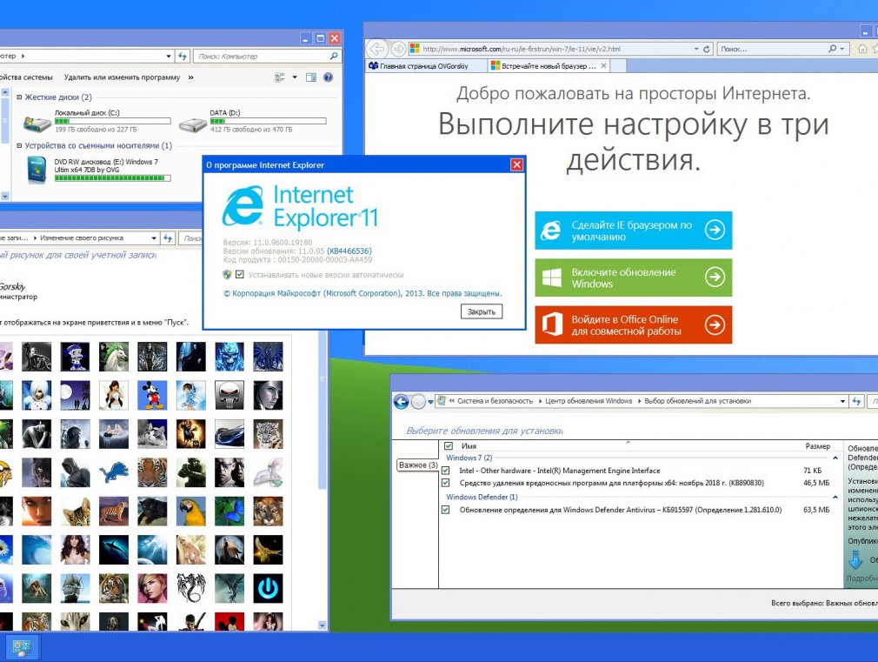Choose the Mickey Mouse account picture
Screen dimensions: 878x662
[x=152, y=395]
